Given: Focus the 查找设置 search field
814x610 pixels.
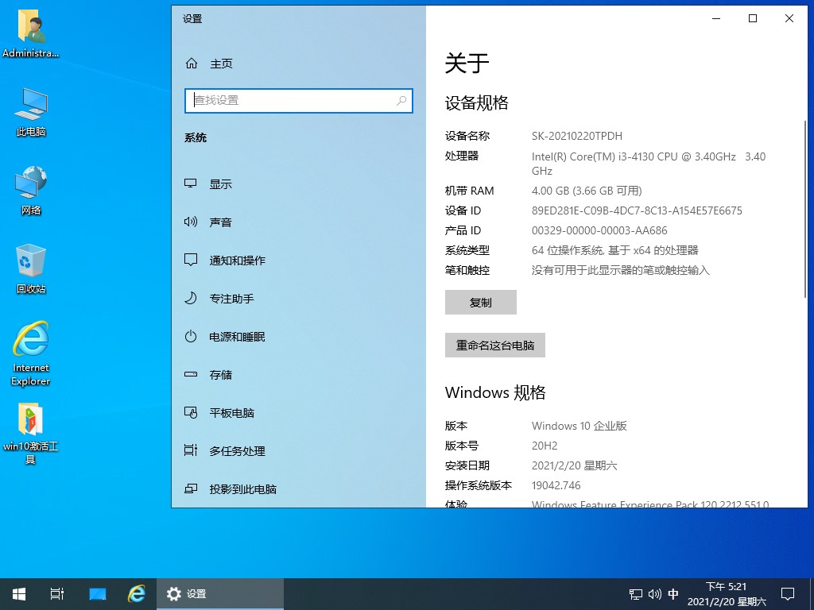Looking at the screenshot, I should [x=299, y=101].
